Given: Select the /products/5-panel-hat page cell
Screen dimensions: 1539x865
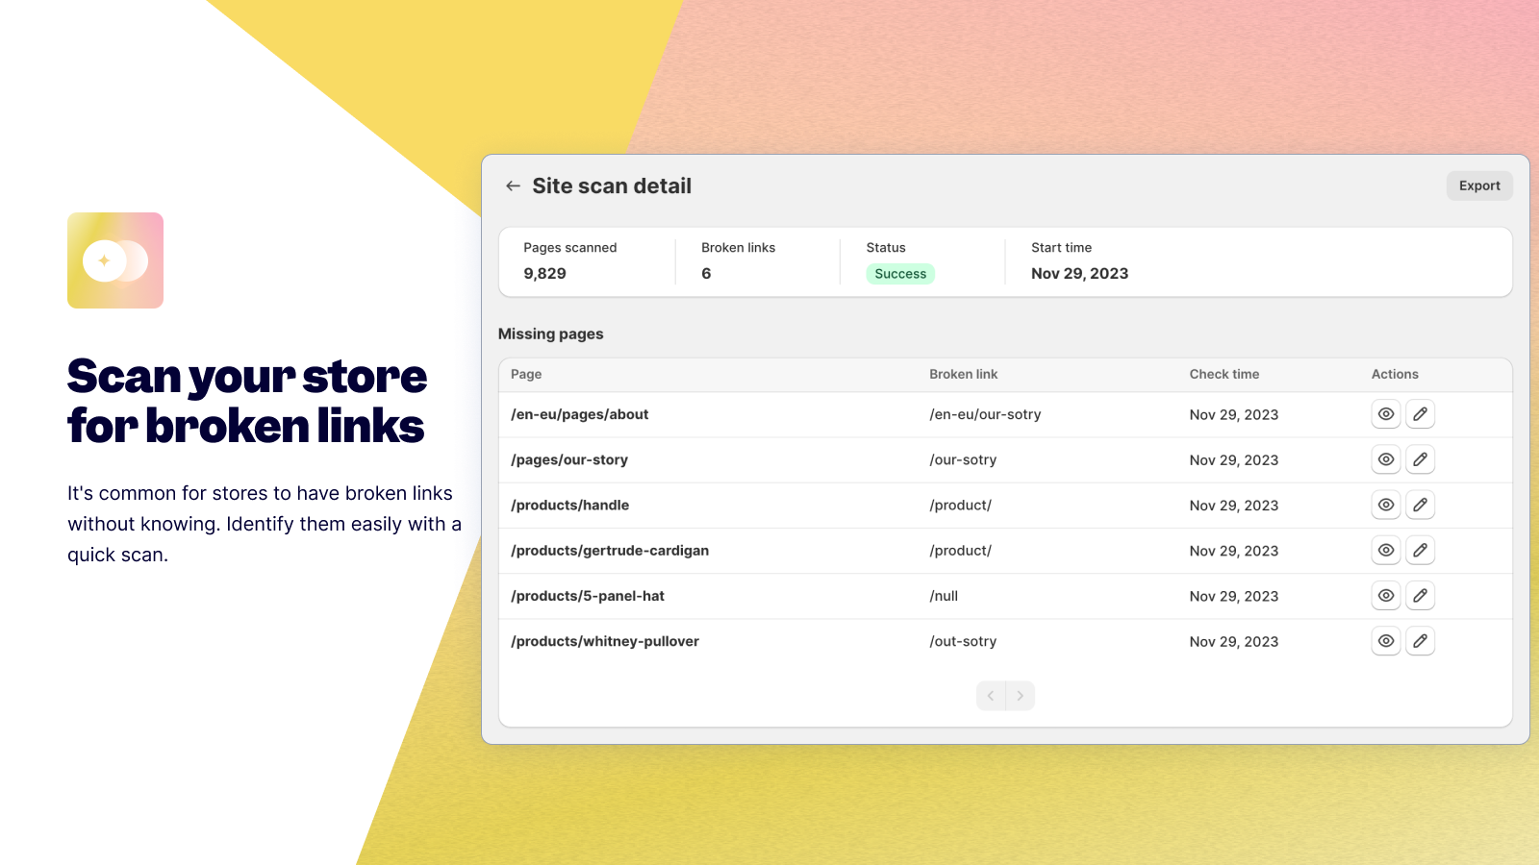Looking at the screenshot, I should [x=588, y=596].
